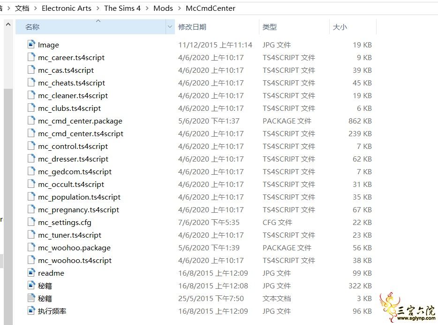Click the date 5/6/2020 下午1:37
Image resolution: width=438 pixels, height=325 pixels.
coord(209,121)
